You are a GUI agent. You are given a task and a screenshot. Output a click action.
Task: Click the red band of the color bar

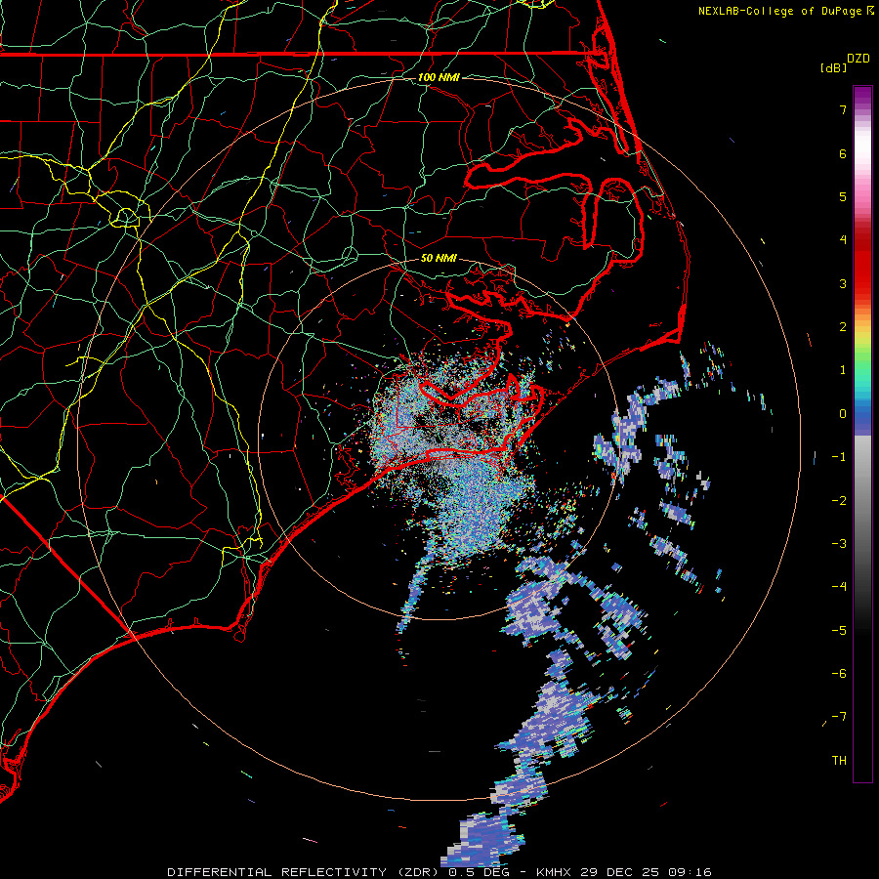pos(862,264)
